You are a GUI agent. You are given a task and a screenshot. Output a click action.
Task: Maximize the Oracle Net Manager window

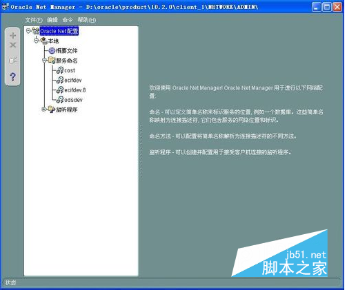[x=327, y=7]
